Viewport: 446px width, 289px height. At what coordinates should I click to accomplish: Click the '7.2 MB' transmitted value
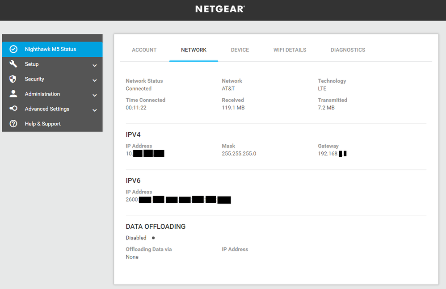[x=326, y=108]
